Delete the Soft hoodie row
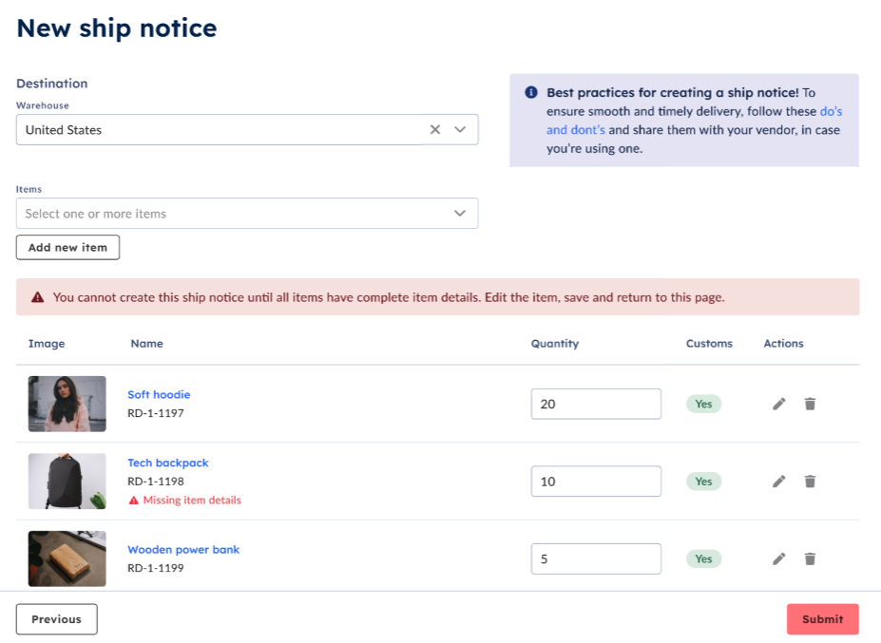This screenshot has width=881, height=643. pos(810,404)
